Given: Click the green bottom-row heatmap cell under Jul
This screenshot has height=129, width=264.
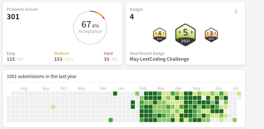Looking at the screenshot, I should [x=235, y=120].
